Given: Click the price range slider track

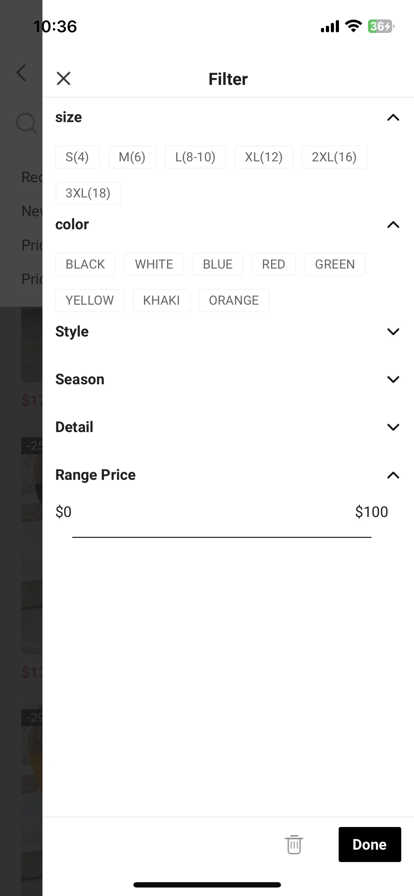Looking at the screenshot, I should 222,537.
